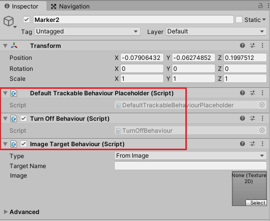
Task: Click the Scale label
Action: 18,79
